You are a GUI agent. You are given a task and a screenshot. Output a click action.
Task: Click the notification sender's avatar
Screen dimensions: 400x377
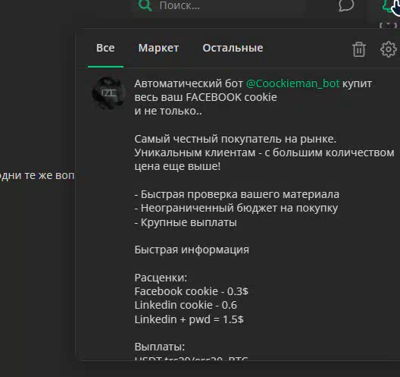tap(108, 93)
